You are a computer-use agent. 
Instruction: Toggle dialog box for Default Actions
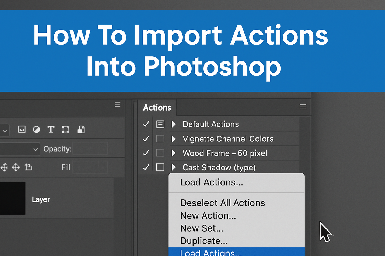click(160, 124)
